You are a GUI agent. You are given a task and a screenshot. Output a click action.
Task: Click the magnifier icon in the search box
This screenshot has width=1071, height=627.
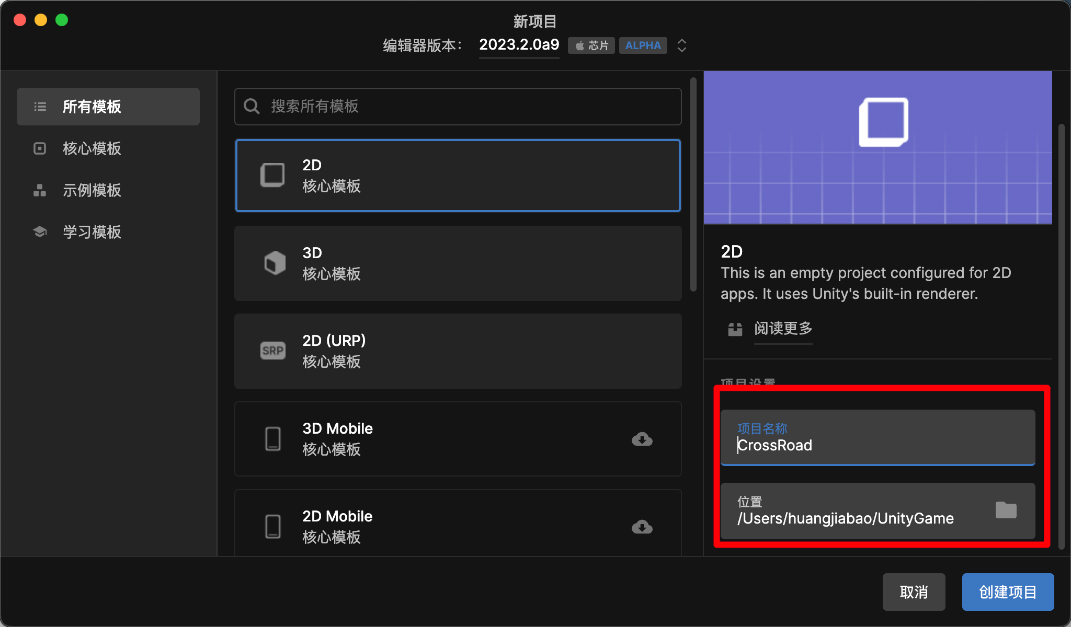click(252, 106)
